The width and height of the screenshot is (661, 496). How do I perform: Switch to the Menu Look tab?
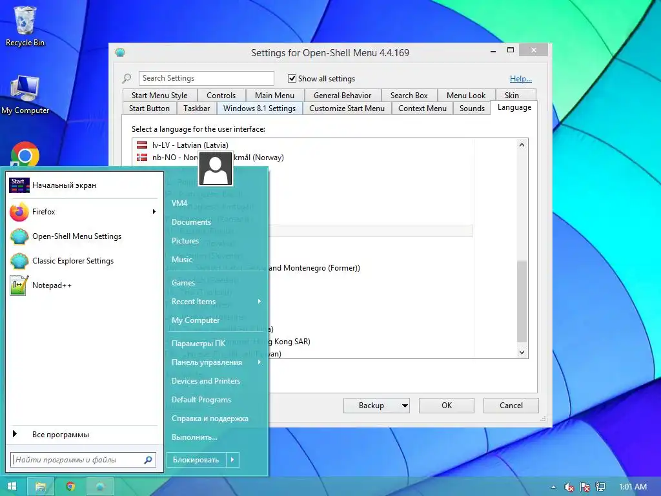tap(466, 96)
